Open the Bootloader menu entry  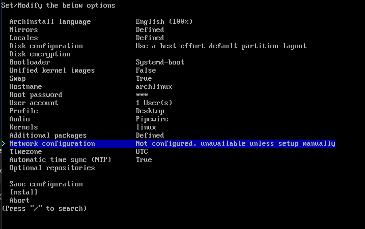click(30, 62)
